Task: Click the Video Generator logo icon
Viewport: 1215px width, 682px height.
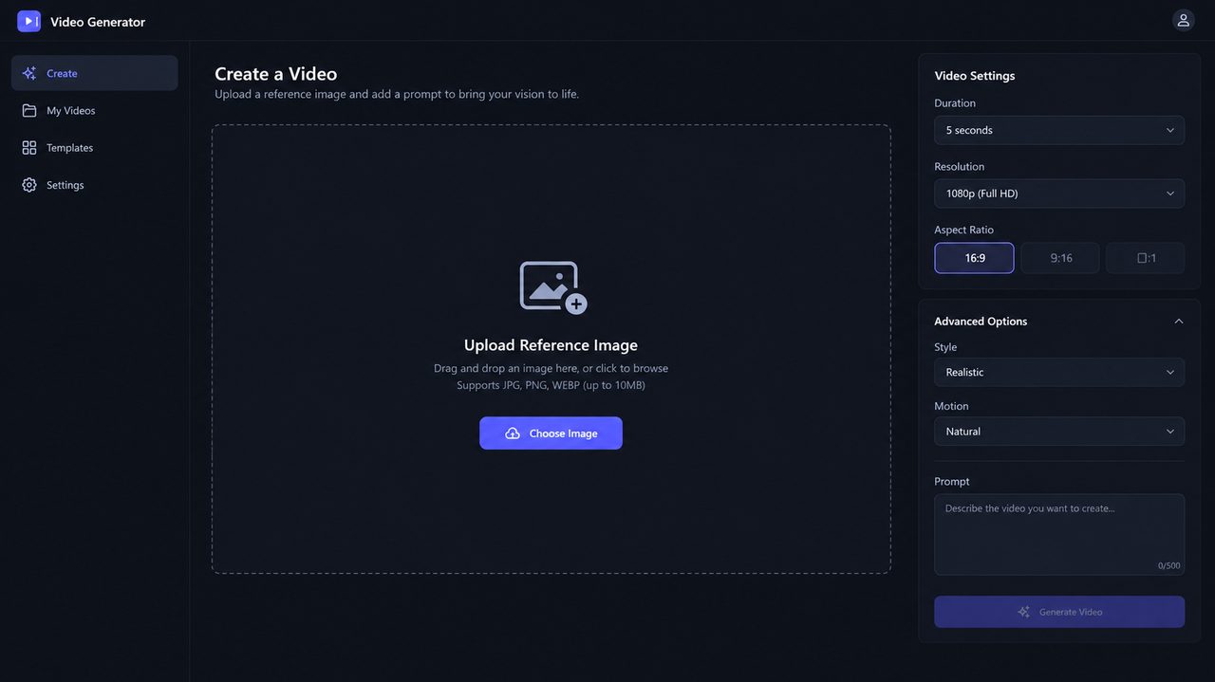Action: [28, 21]
